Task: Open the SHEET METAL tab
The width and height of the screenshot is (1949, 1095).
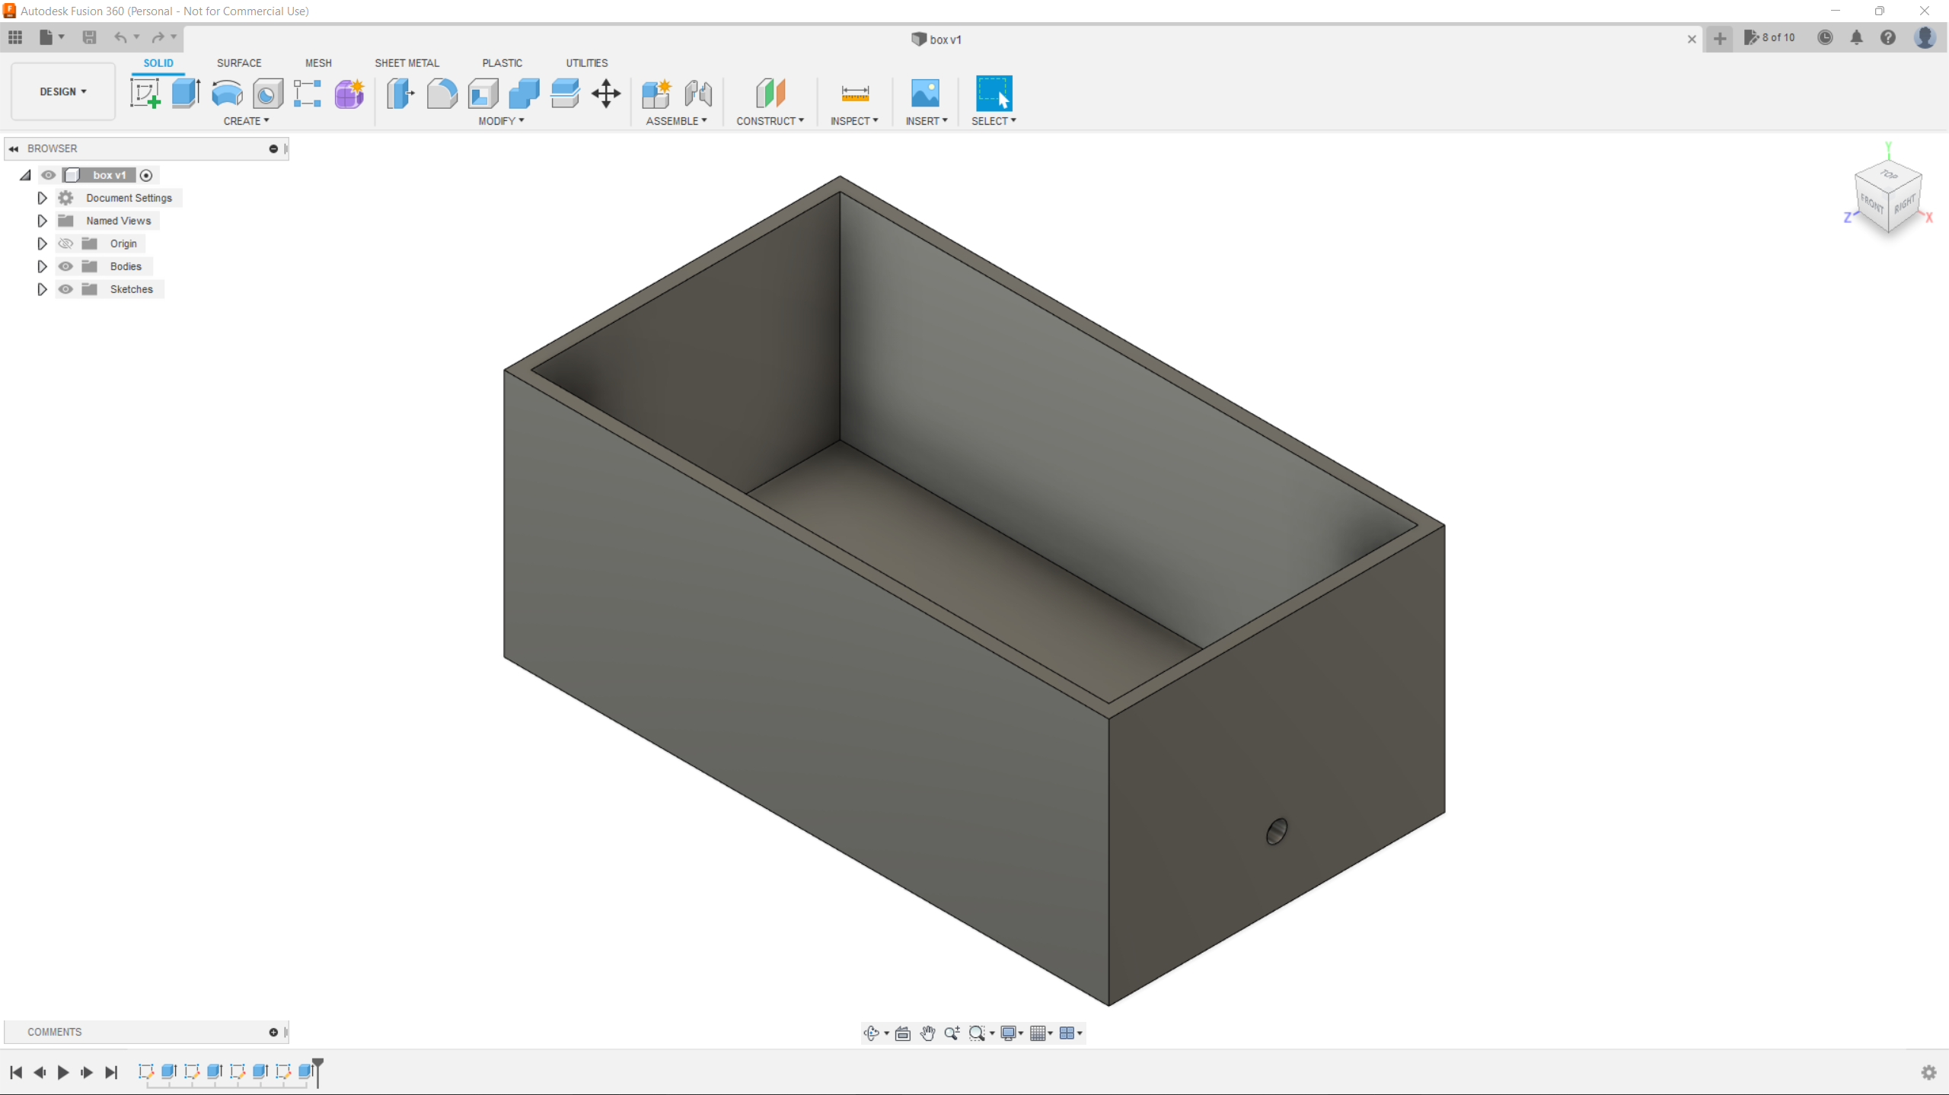Action: (407, 63)
